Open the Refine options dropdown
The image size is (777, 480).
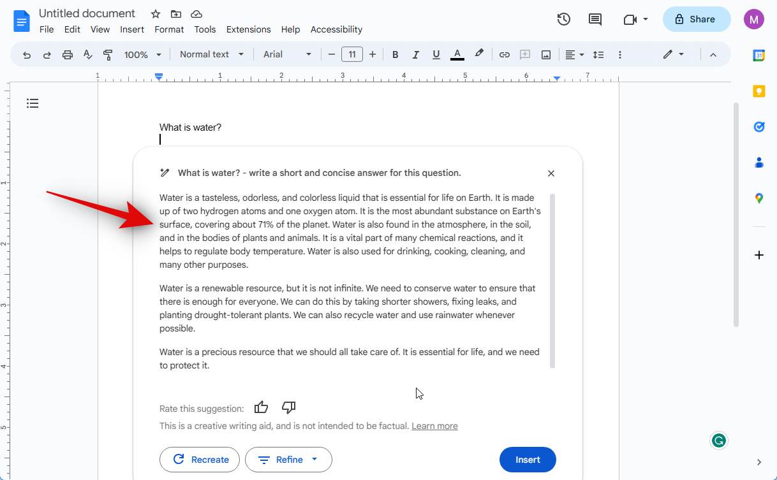coord(288,460)
